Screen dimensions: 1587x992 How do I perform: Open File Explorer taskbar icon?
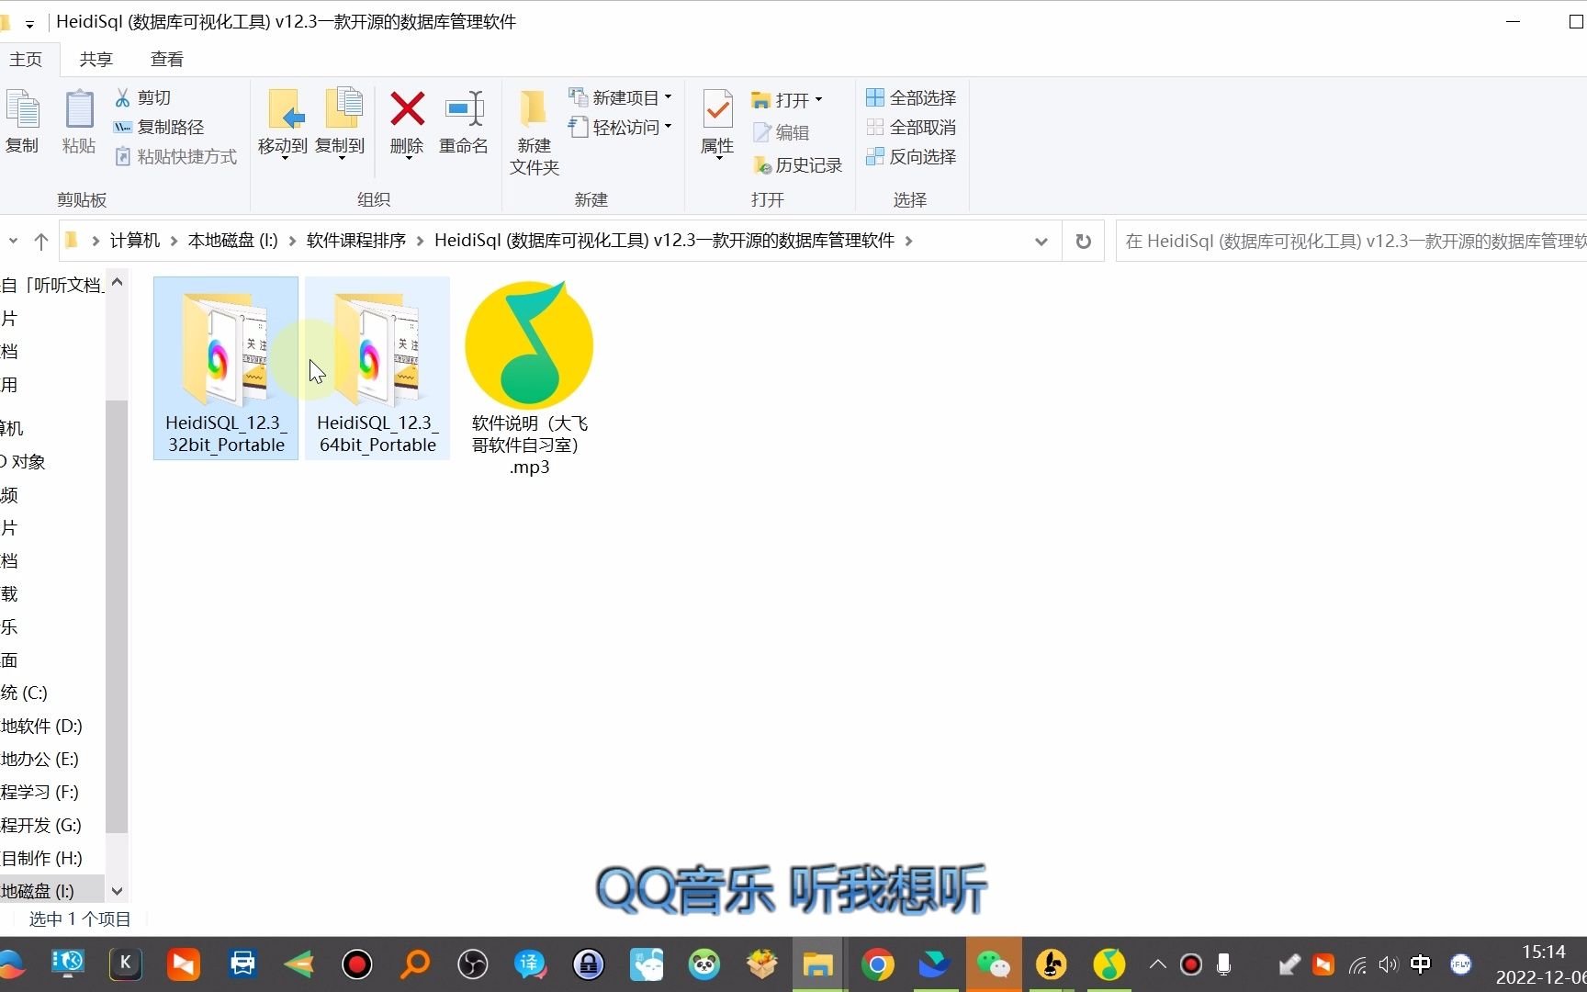817,964
